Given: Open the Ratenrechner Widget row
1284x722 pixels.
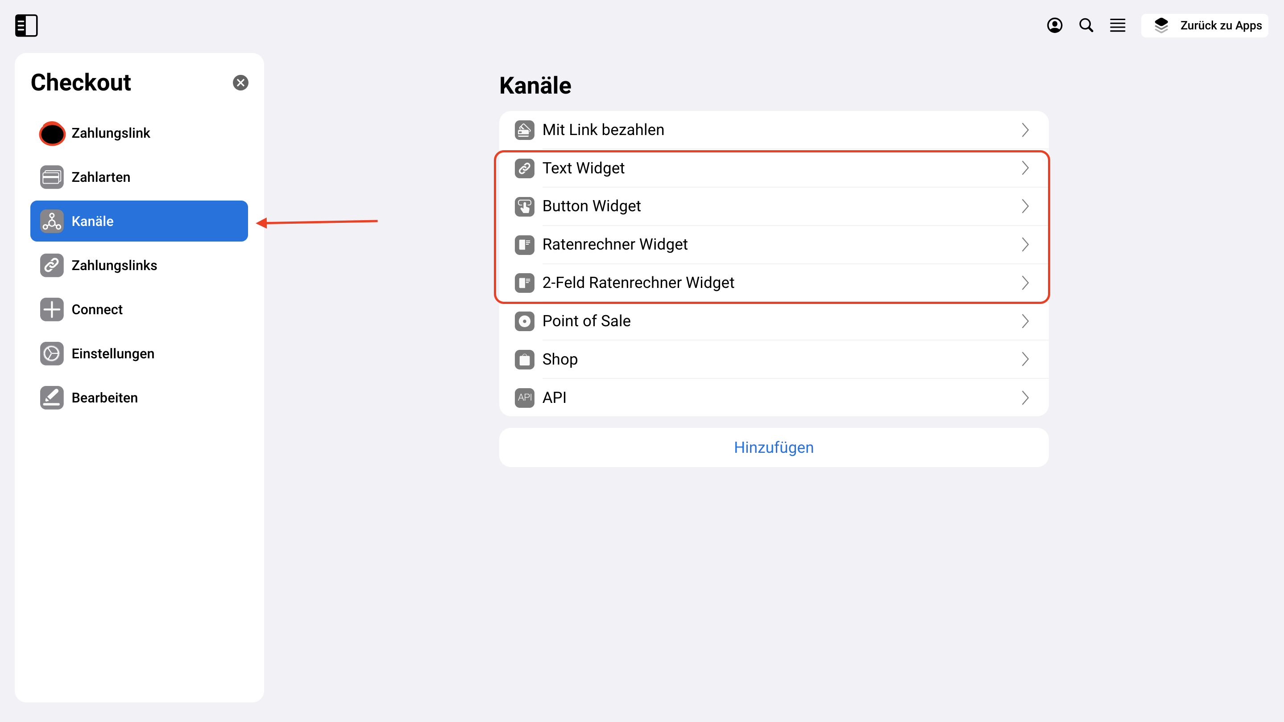Looking at the screenshot, I should coord(774,245).
